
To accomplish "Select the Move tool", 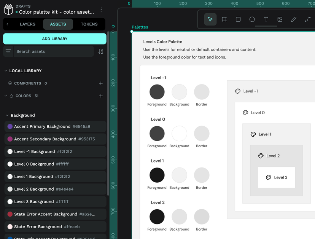I will tap(210, 19).
